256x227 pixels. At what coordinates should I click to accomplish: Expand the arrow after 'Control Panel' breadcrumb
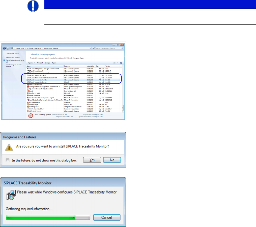(25, 48)
